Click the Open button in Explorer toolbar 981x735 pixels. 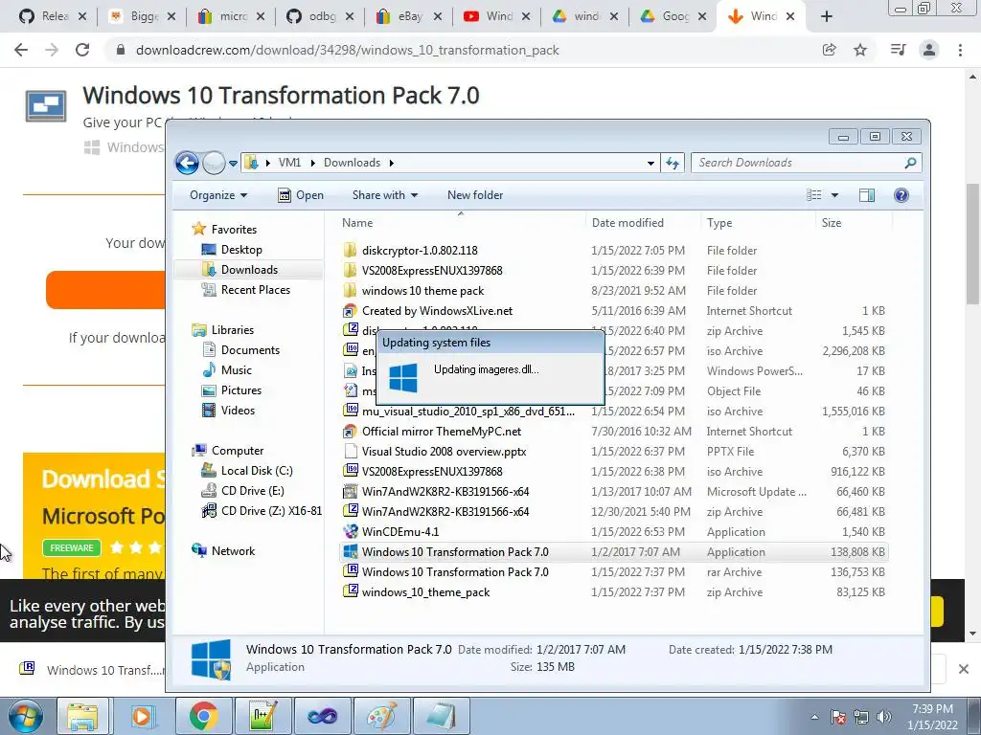click(x=300, y=195)
